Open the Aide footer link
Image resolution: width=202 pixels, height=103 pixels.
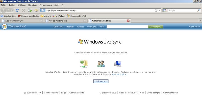point(142,93)
